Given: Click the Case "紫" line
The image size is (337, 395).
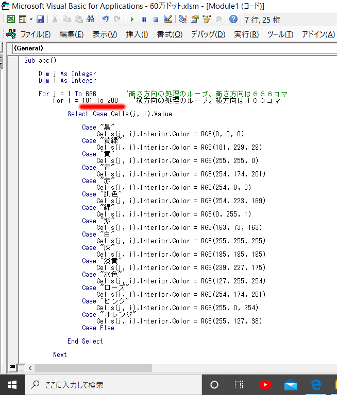Looking at the screenshot, I should pyautogui.click(x=98, y=221).
